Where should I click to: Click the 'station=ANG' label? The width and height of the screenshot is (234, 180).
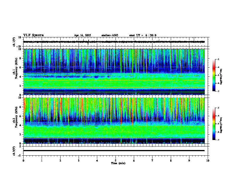coord(110,35)
